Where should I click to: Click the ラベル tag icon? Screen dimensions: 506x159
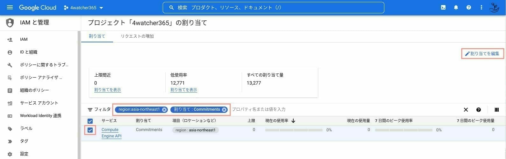pyautogui.click(x=10, y=129)
